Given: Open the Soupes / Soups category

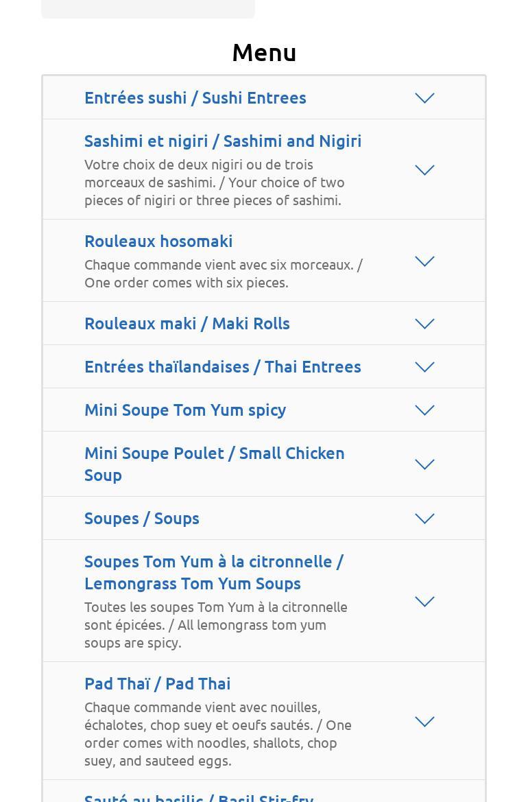Looking at the screenshot, I should pos(141,518).
